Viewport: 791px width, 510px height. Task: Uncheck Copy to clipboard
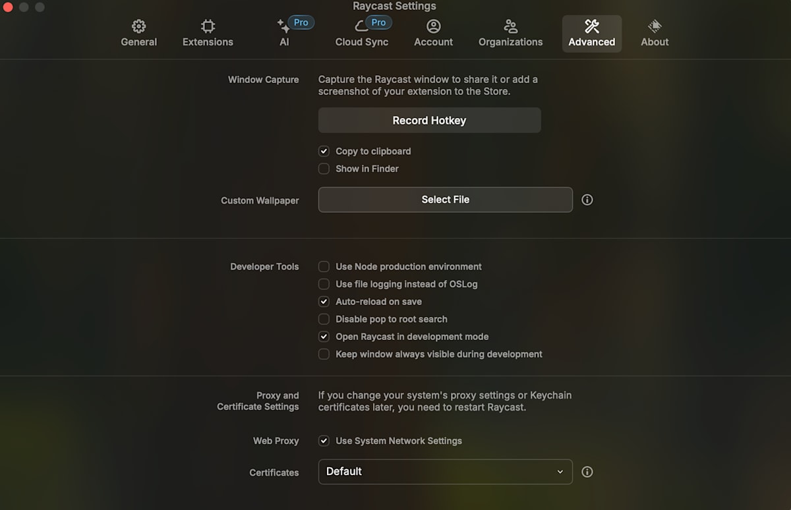coord(324,151)
